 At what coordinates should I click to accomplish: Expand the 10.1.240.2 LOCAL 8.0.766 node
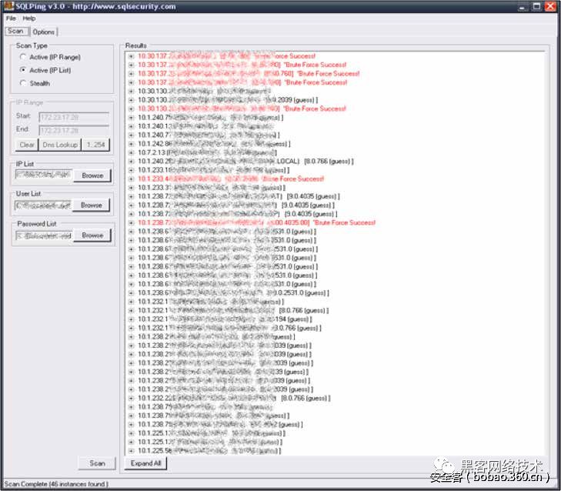pos(132,162)
